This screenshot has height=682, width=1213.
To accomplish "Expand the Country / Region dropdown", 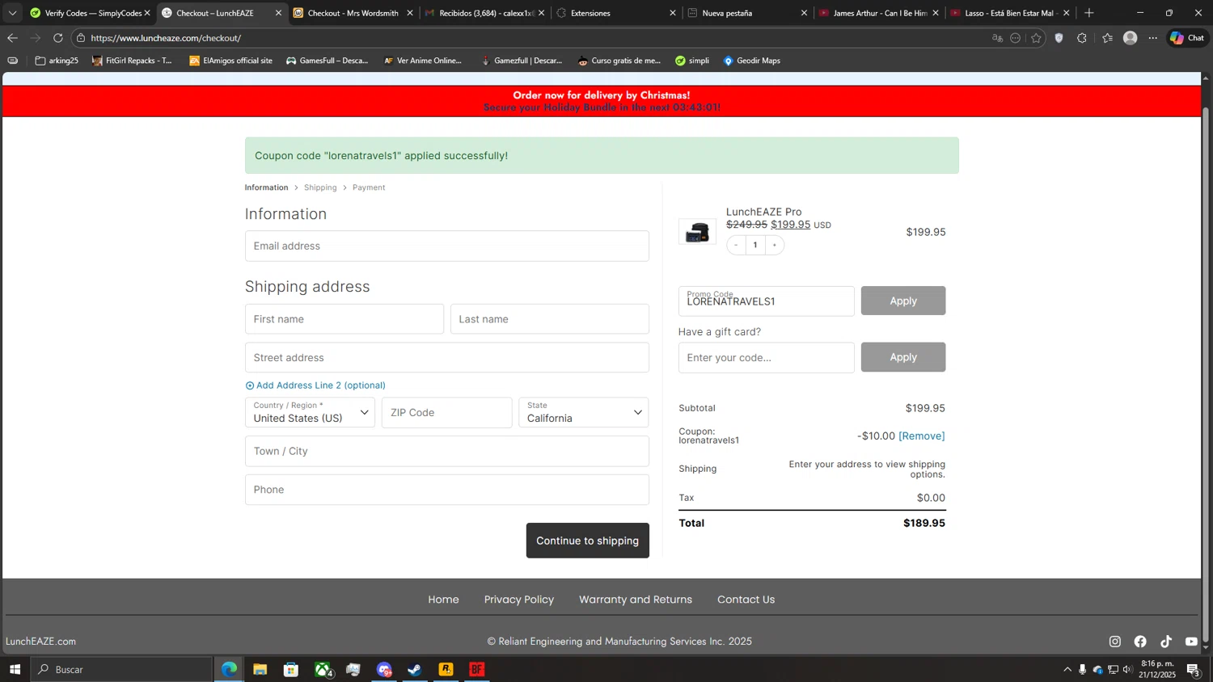I will tap(310, 412).
